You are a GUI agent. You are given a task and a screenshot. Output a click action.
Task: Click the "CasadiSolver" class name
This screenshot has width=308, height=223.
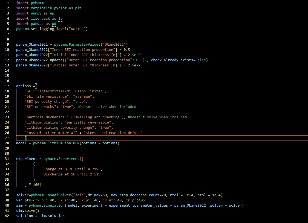coord(58,195)
